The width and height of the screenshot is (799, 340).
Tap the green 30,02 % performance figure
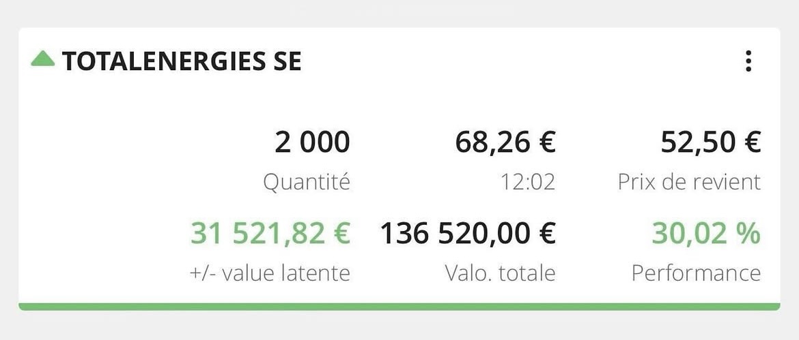pos(706,234)
